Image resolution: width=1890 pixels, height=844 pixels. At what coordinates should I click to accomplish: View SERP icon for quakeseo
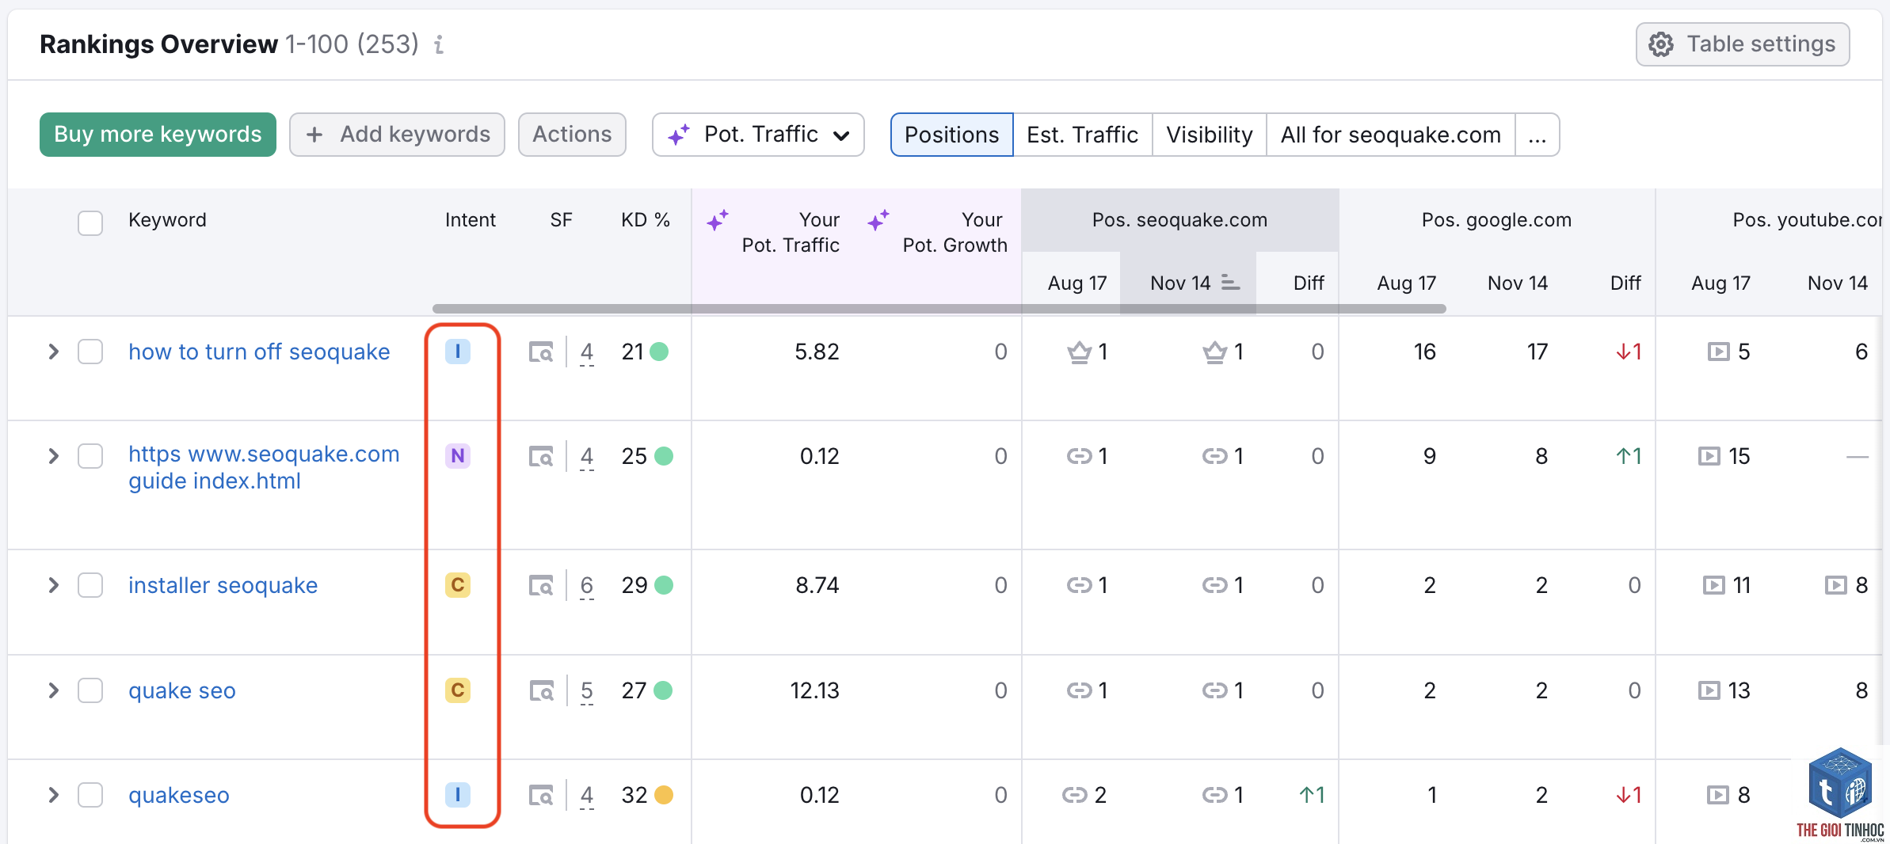click(541, 795)
